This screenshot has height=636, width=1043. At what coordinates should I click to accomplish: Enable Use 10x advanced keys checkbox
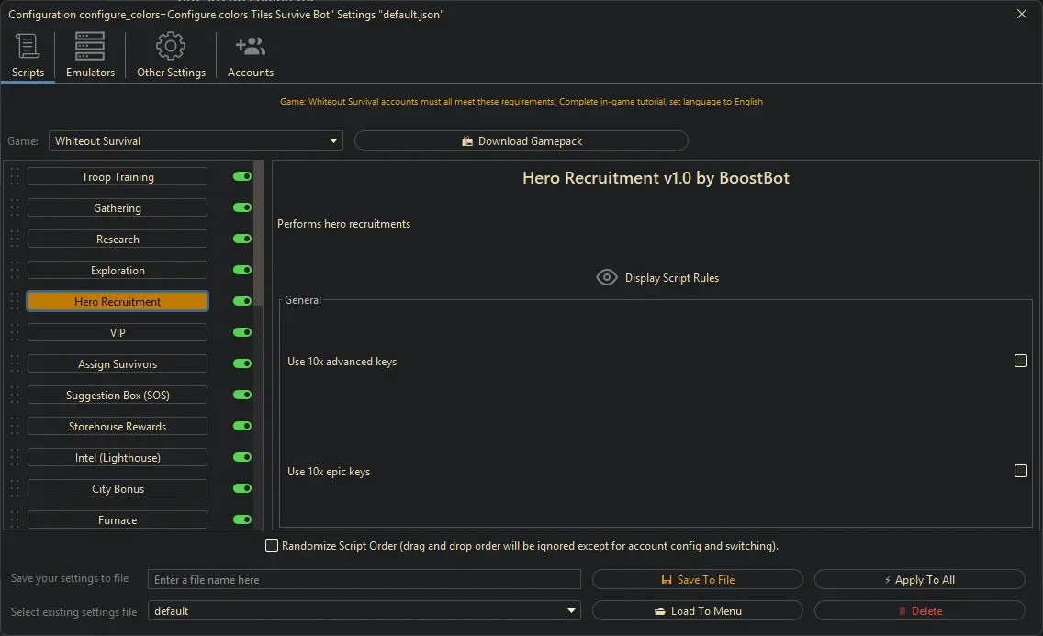tap(1020, 361)
